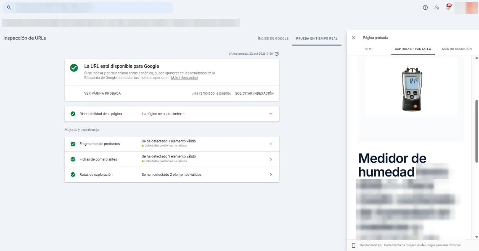Click the smartphone icon in the footer
The height and width of the screenshot is (251, 479).
pos(353,245)
